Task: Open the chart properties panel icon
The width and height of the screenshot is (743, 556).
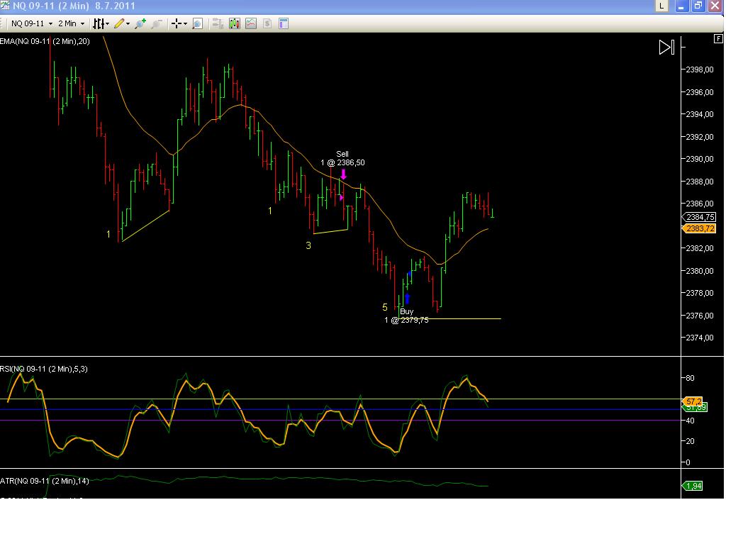Action: [284, 23]
